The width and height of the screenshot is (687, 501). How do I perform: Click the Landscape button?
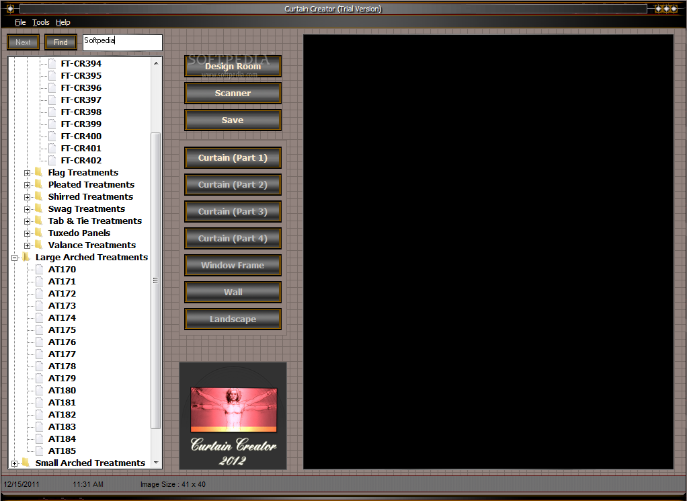233,319
